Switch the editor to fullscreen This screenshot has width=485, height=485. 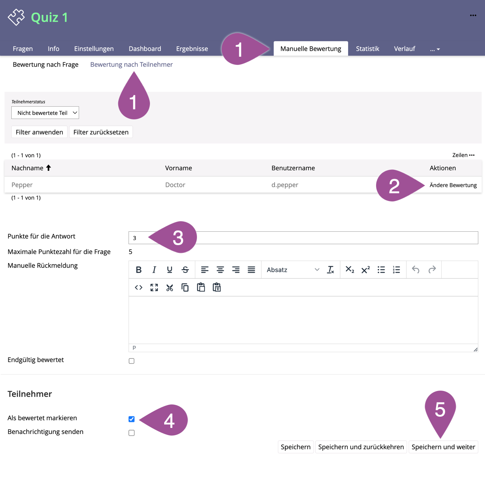154,287
